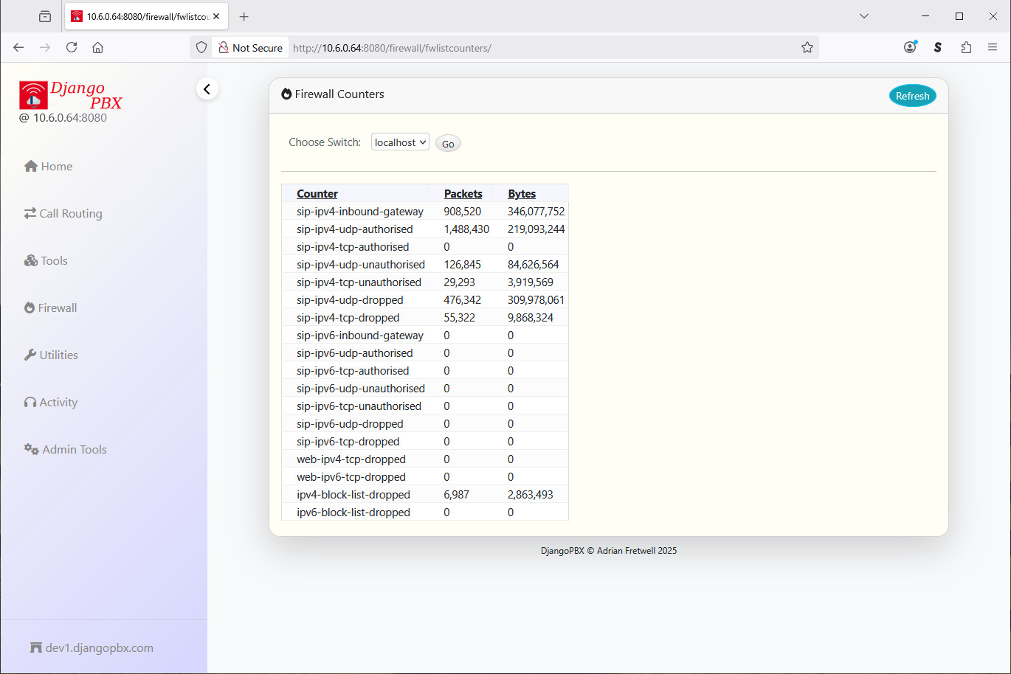Collapse the sidebar with the chevron button
1011x674 pixels.
[207, 89]
